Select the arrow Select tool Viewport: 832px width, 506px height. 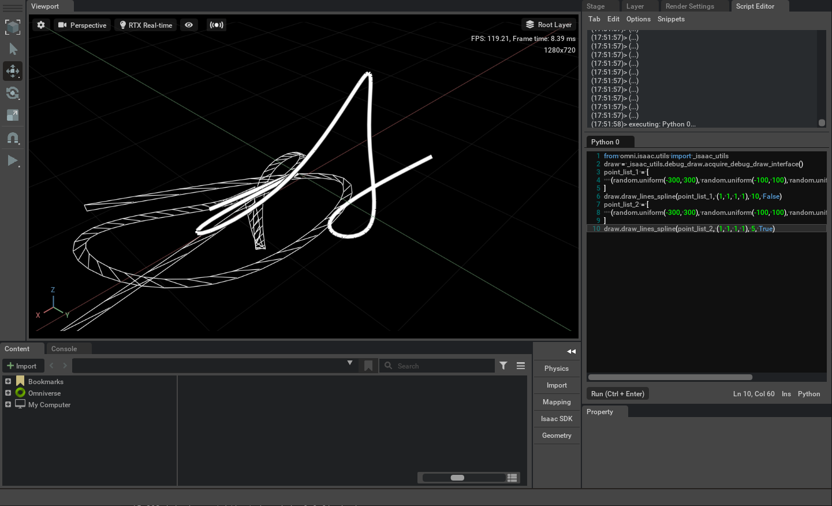click(x=13, y=49)
